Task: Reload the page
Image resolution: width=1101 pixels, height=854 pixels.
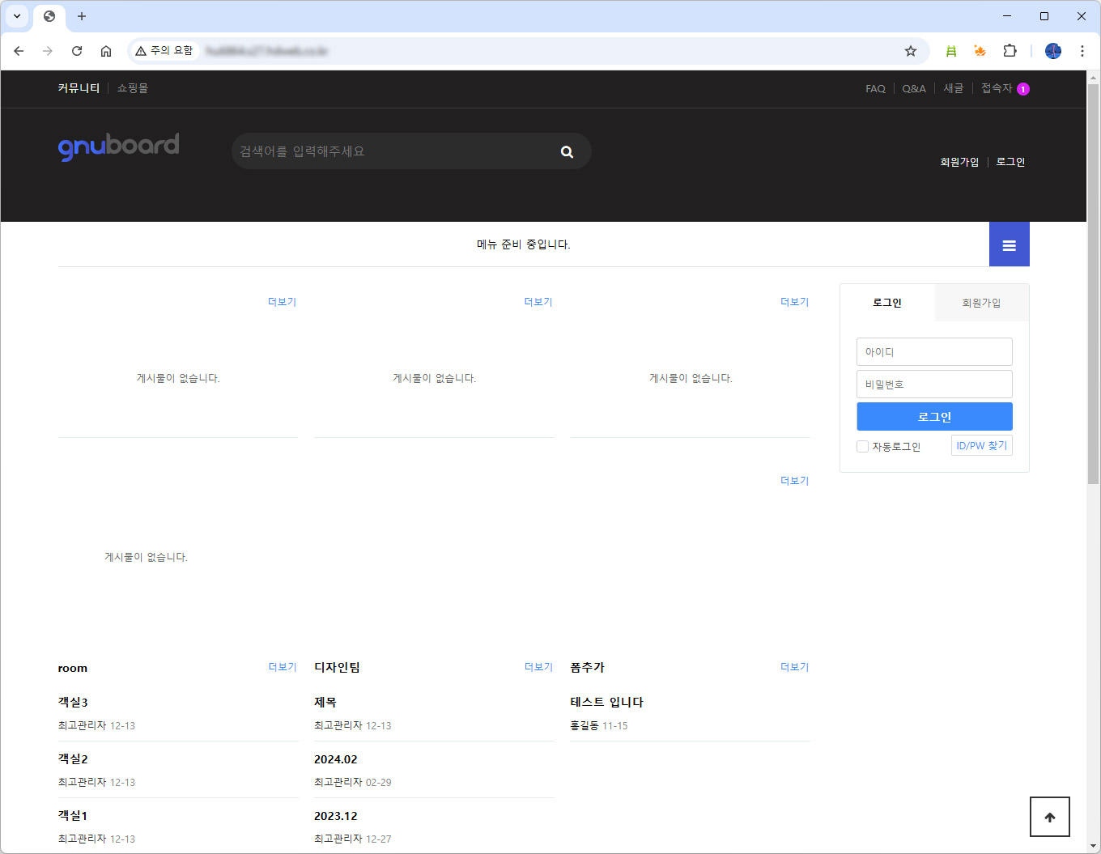Action: [x=77, y=51]
